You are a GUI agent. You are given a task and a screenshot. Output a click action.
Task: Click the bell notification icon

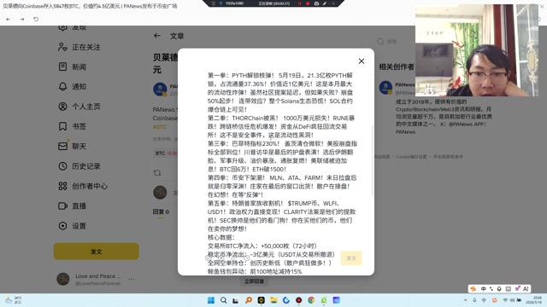[x=62, y=86]
